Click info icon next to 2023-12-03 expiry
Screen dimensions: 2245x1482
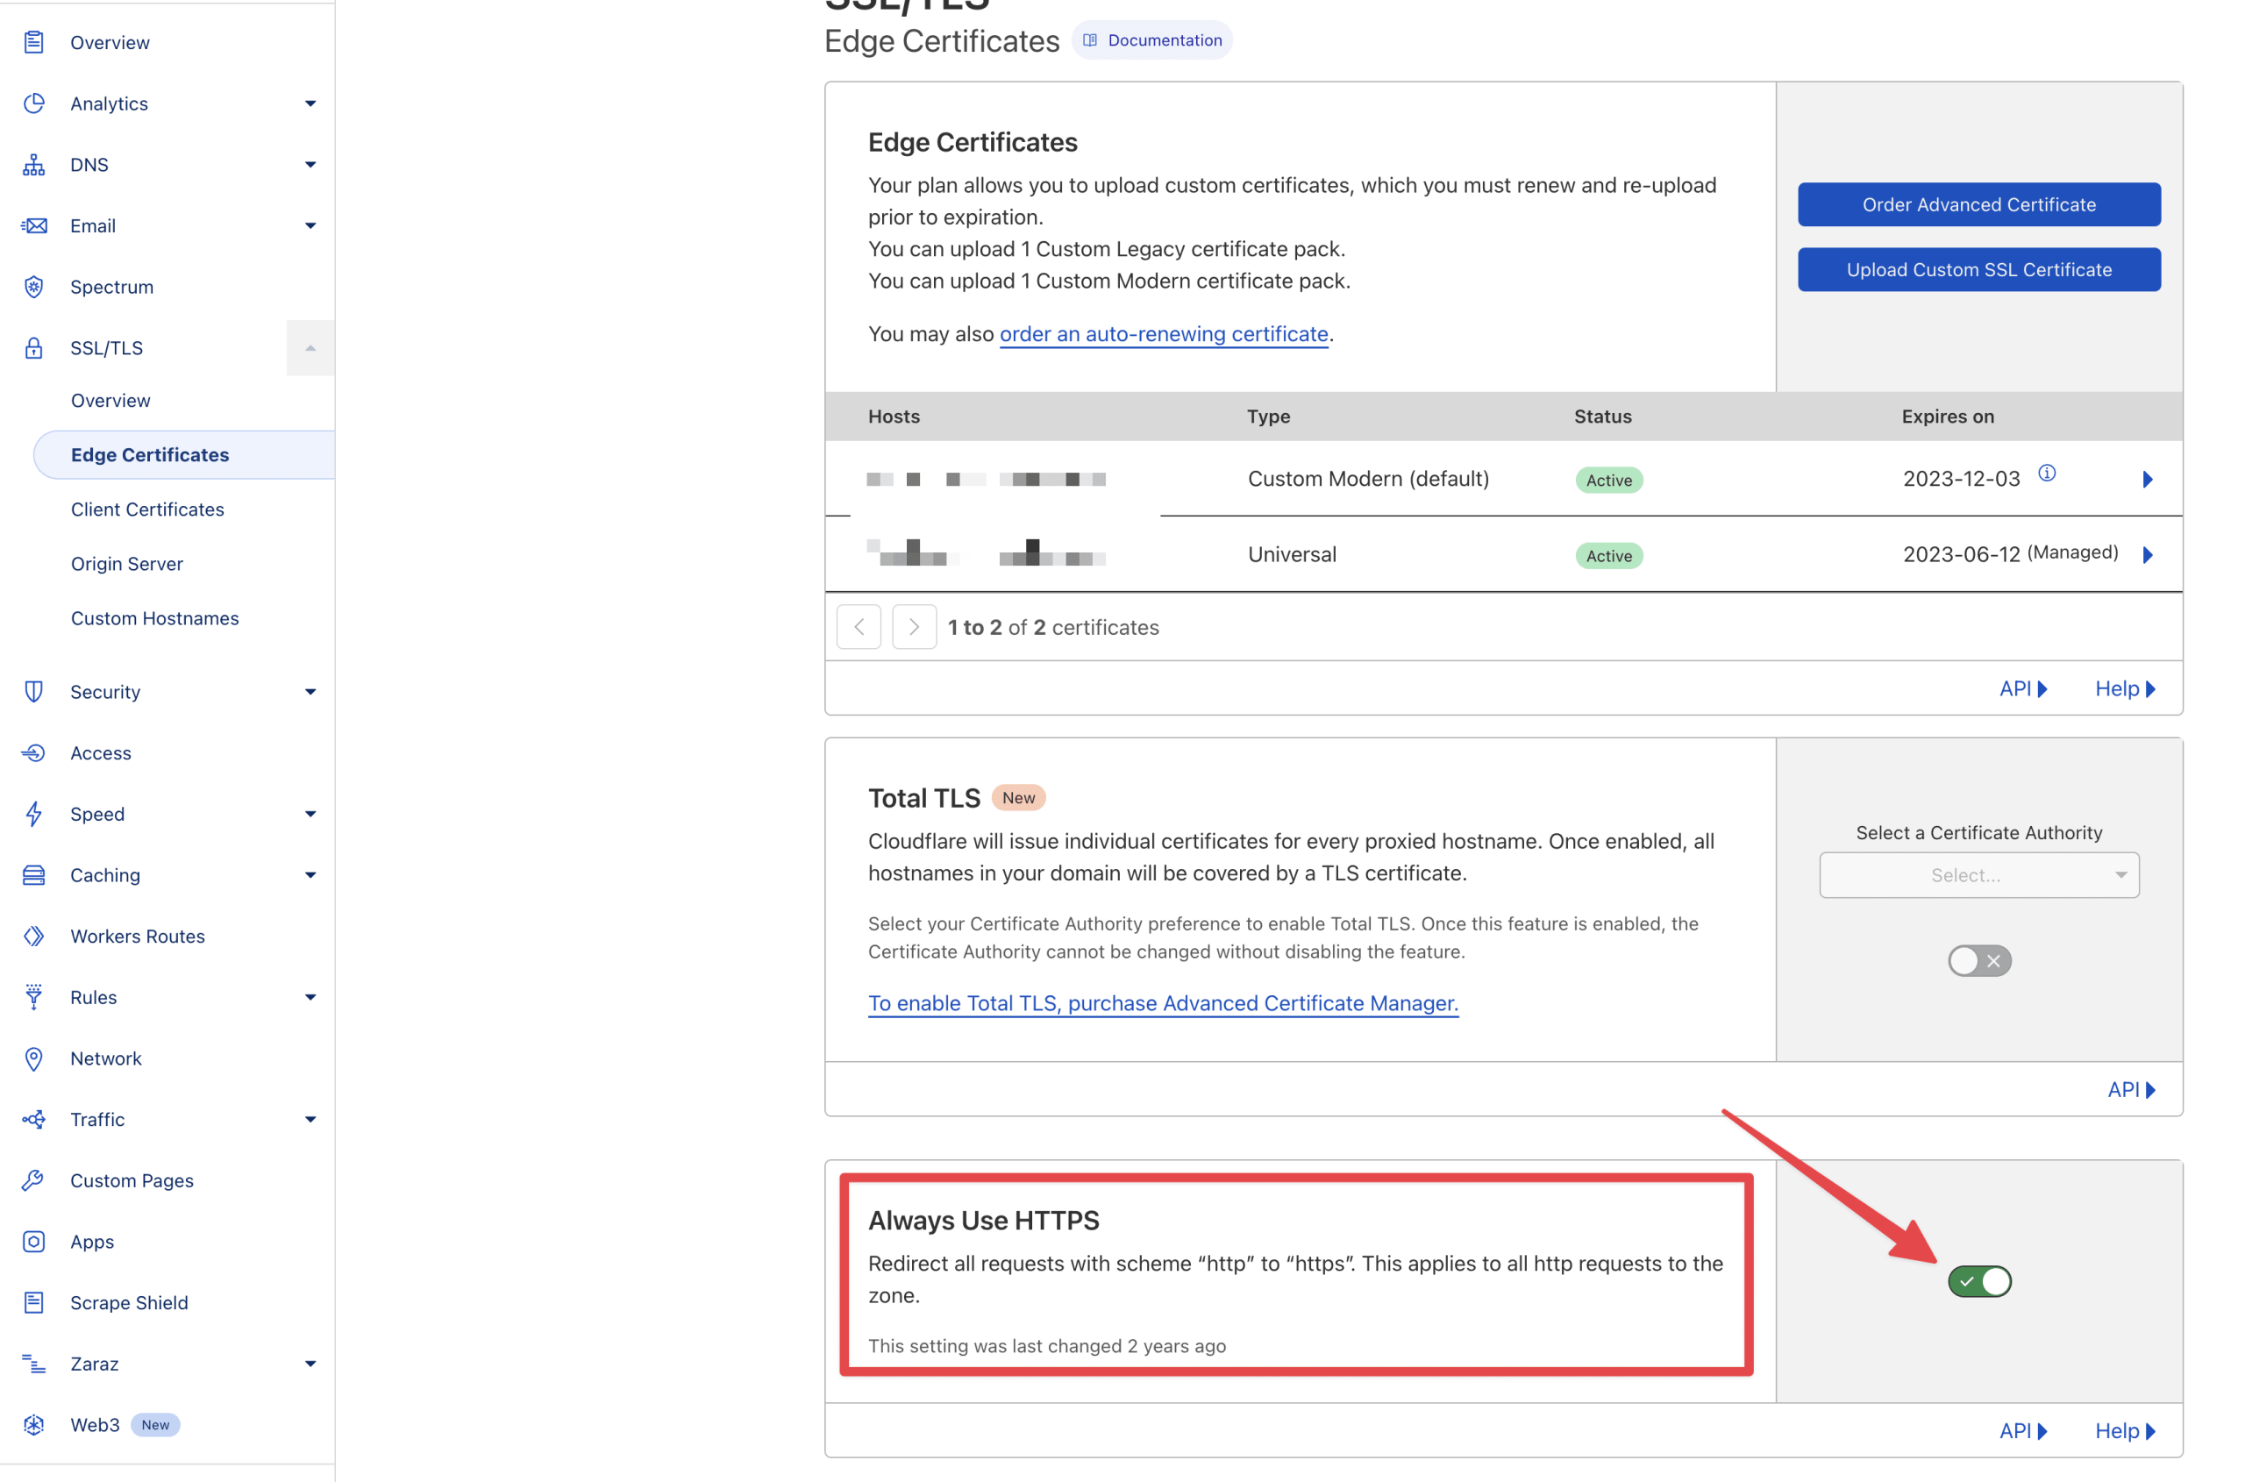[x=2047, y=474]
